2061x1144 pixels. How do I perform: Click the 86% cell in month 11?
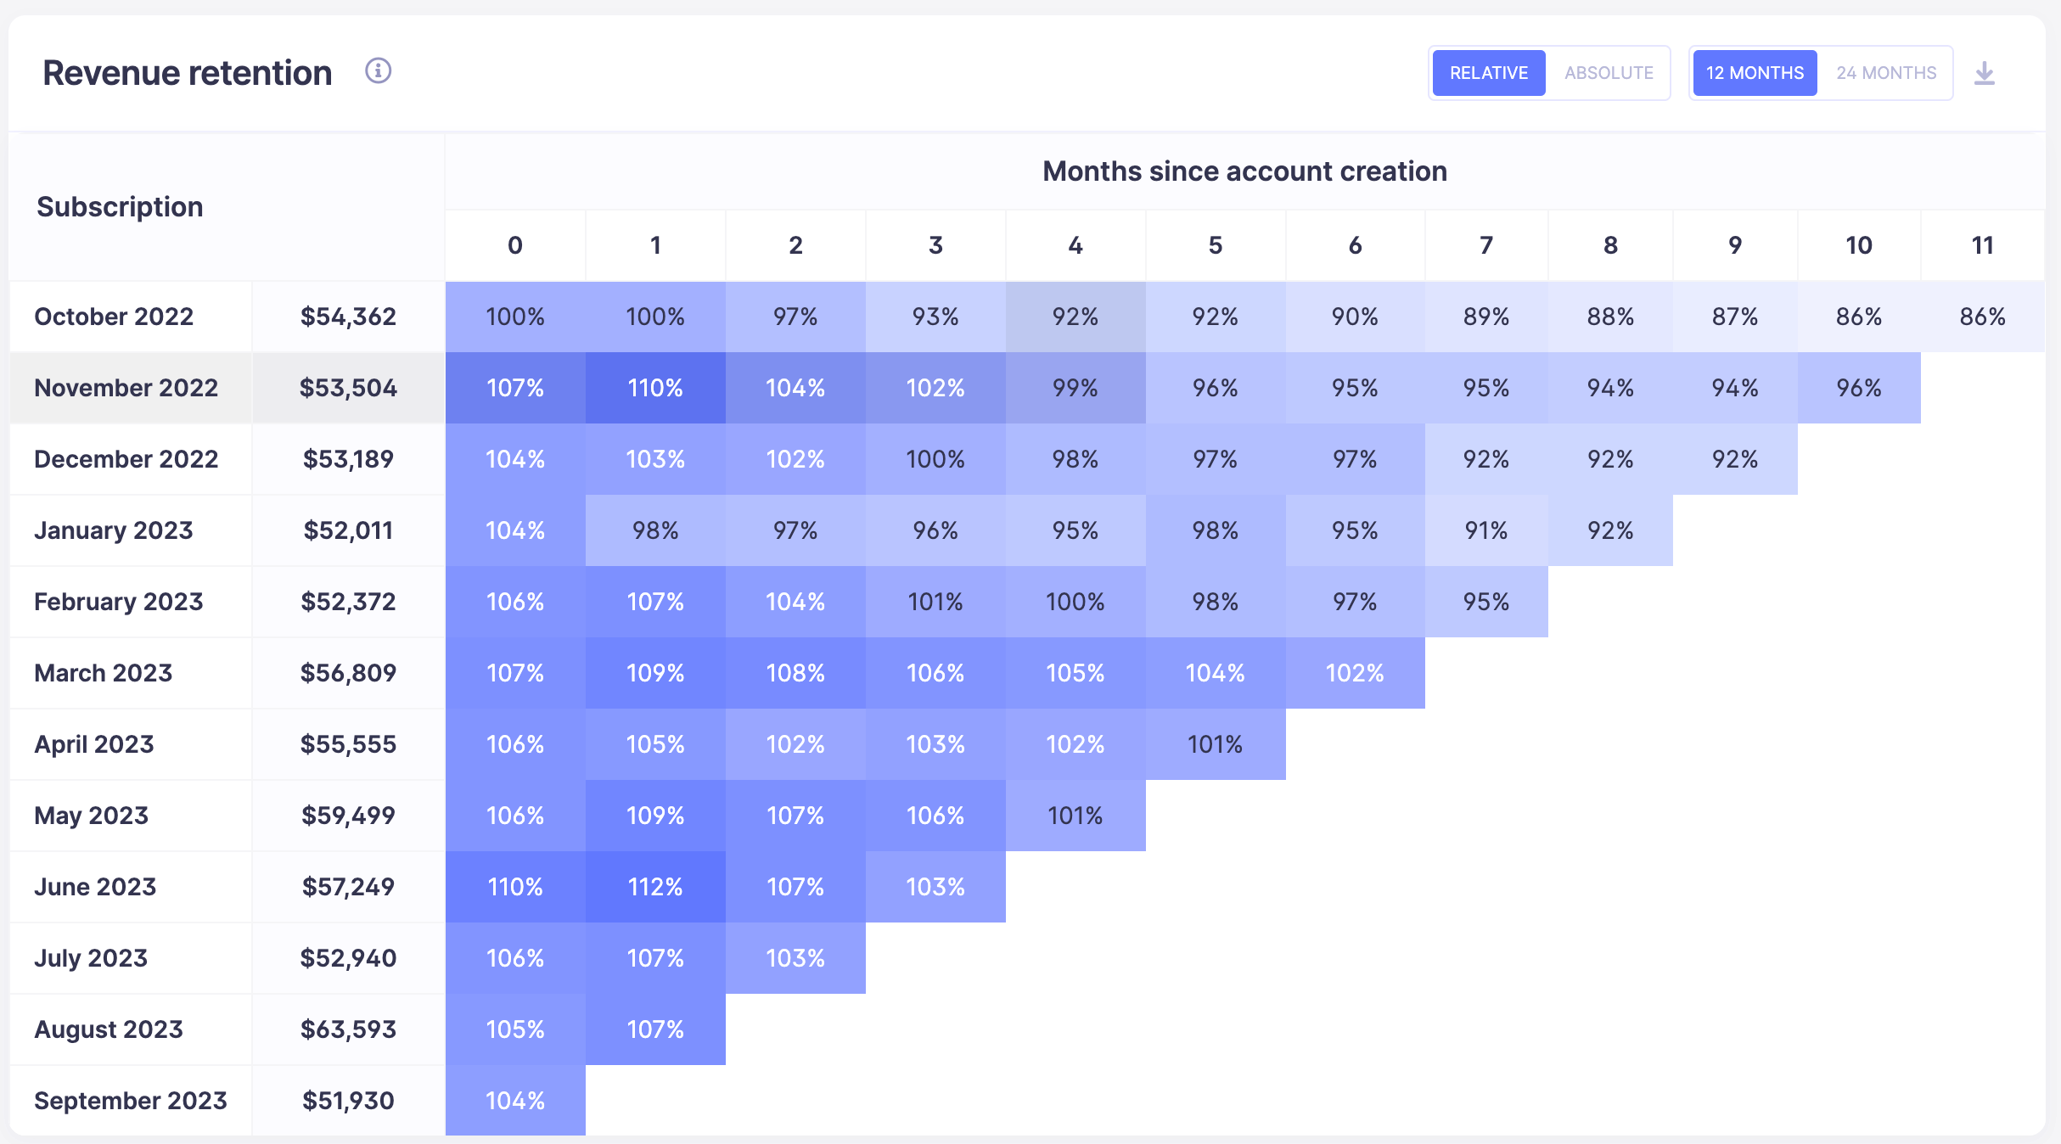[1983, 317]
